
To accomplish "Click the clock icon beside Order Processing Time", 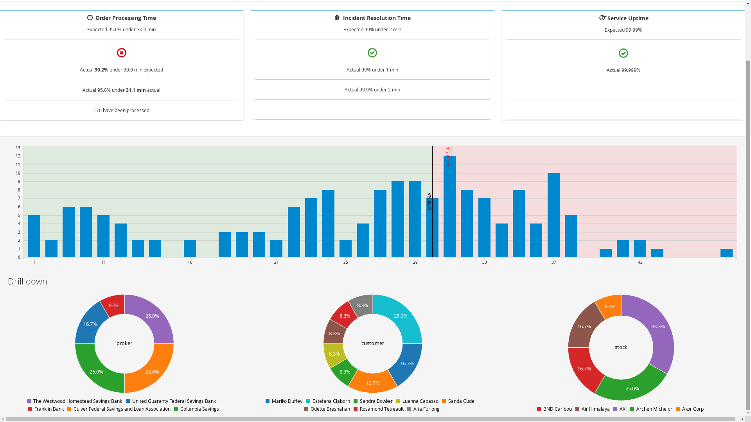I will tap(90, 18).
